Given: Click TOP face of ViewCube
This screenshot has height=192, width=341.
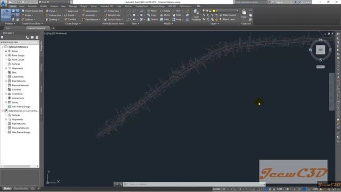Looking at the screenshot, I should pos(320,50).
